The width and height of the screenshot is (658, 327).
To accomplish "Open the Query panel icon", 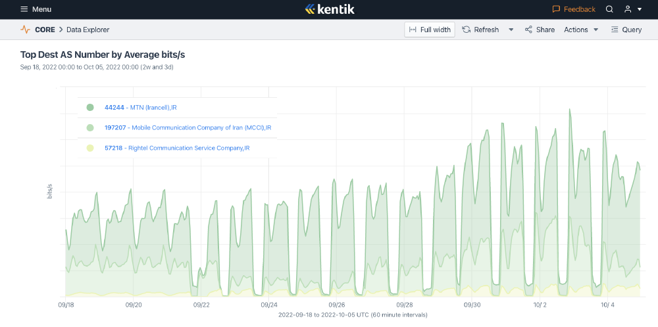I will [615, 30].
